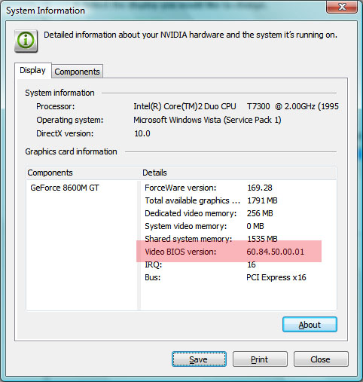363x382 pixels.
Task: Select the Shared system memory label
Action: 188,239
